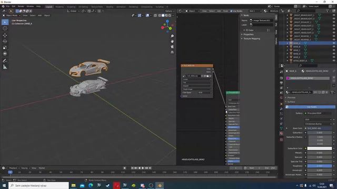Click the viewport pan hand icon

[x=172, y=41]
